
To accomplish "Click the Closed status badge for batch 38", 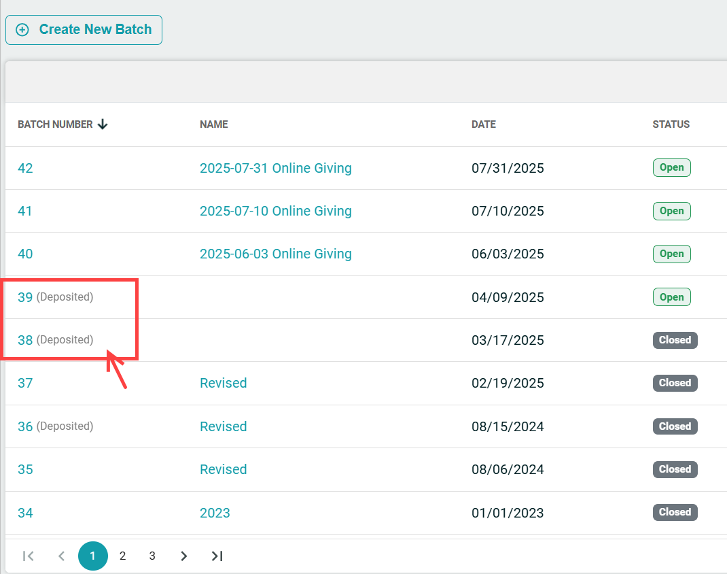I will point(675,340).
